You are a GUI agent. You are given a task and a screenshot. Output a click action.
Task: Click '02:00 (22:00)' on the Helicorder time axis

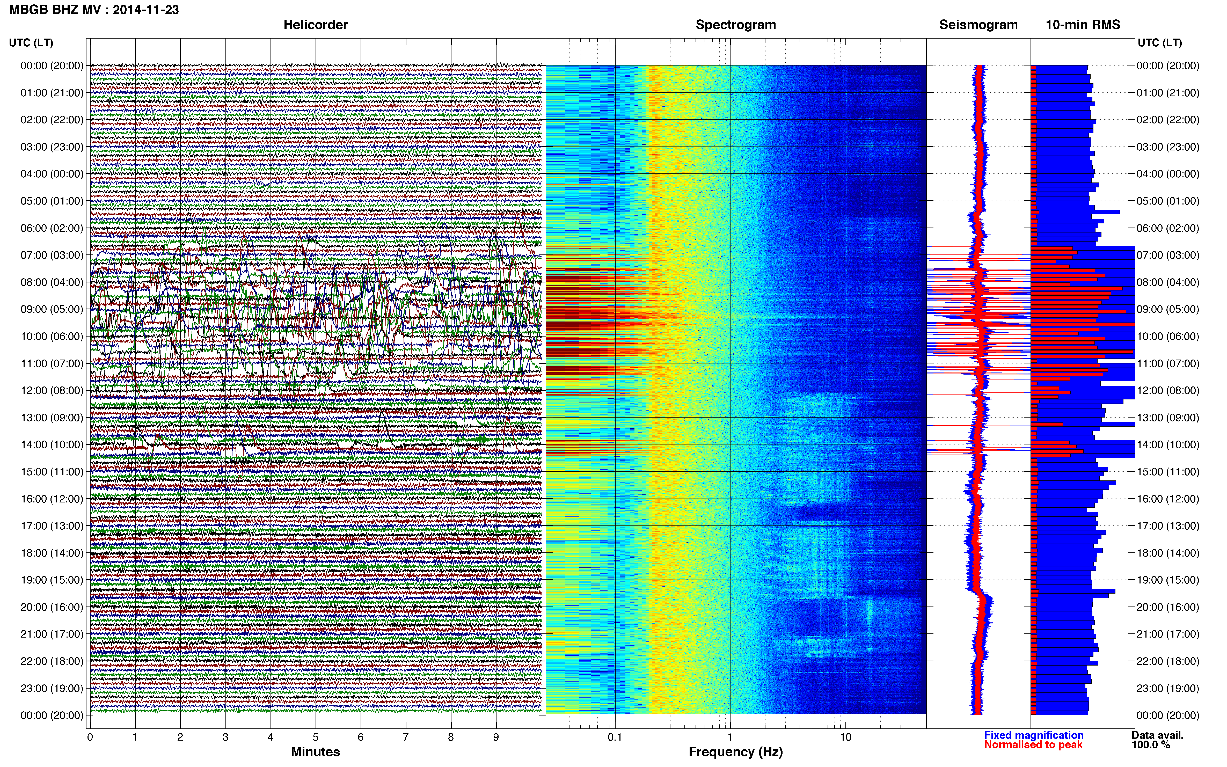point(52,120)
